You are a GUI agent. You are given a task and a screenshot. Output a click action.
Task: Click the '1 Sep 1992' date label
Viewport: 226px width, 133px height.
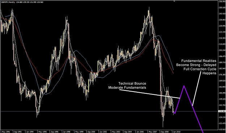[x=17, y=132]
